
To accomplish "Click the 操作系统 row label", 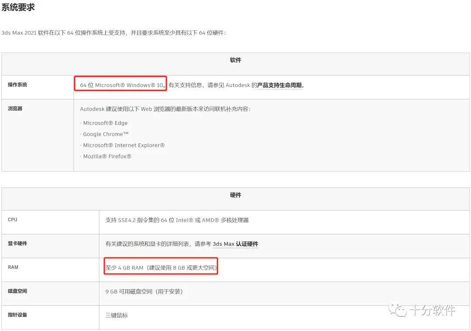I will [17, 84].
